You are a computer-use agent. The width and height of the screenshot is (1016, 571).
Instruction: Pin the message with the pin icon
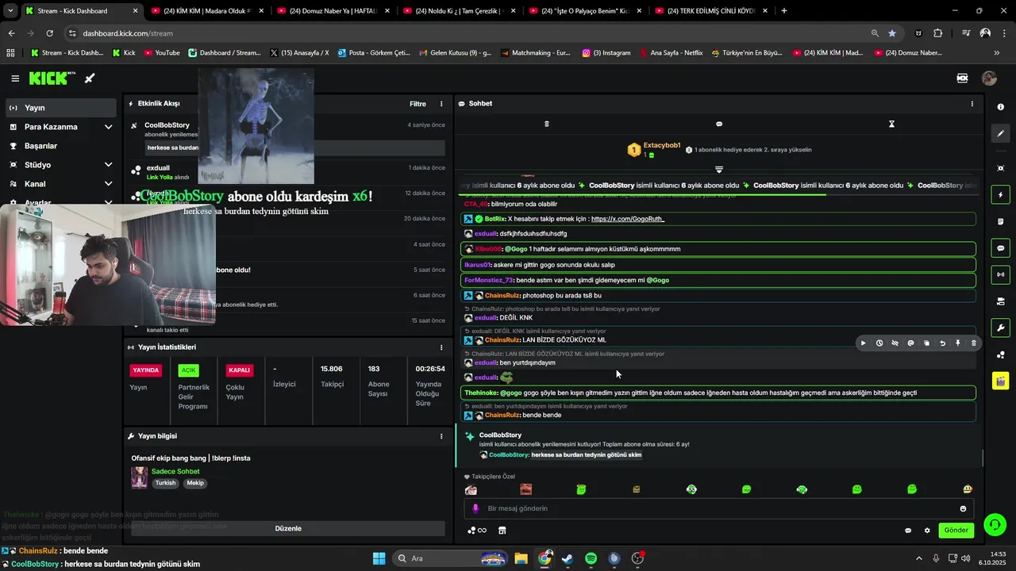coord(958,343)
